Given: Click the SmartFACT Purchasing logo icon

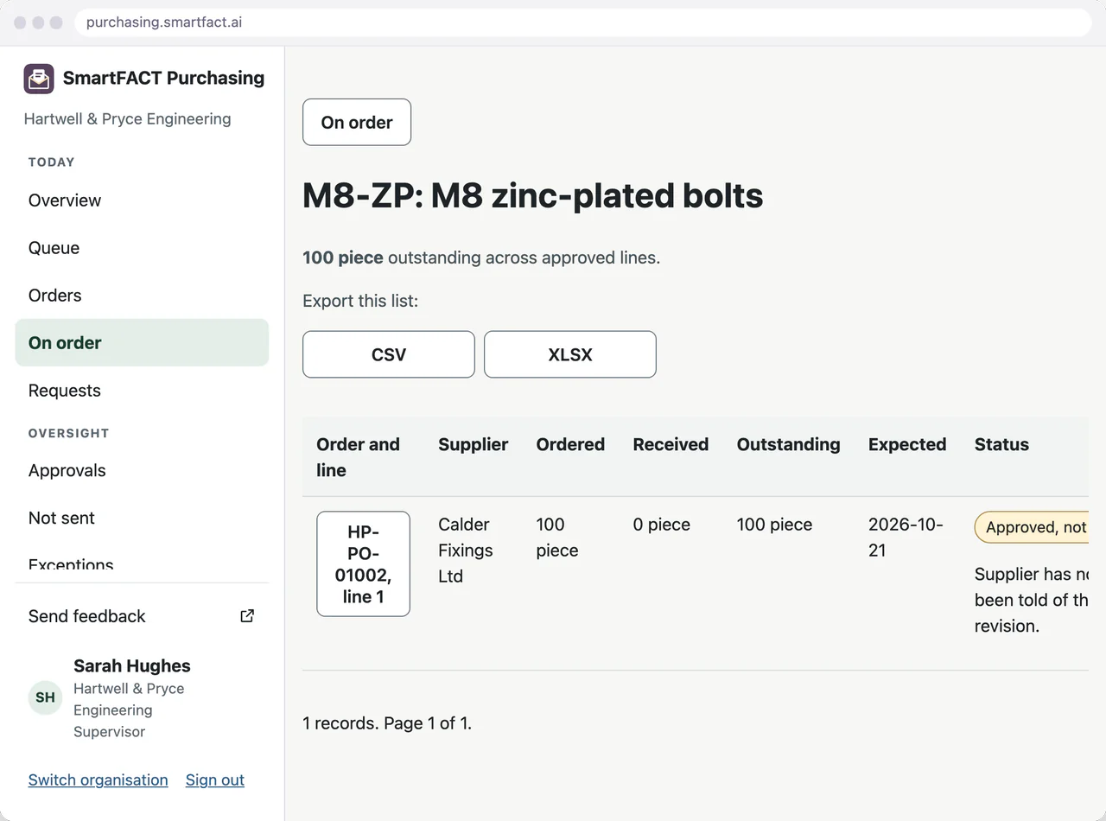Looking at the screenshot, I should point(39,79).
